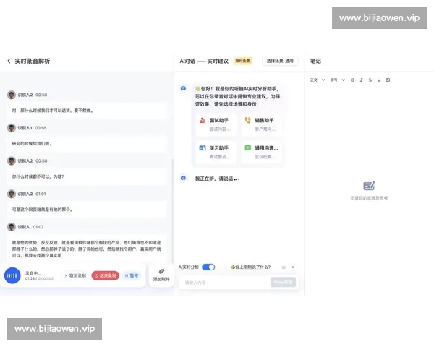The image size is (434, 347).
Task: Apply strikethrough in notes toolbar
Action: [370, 80]
